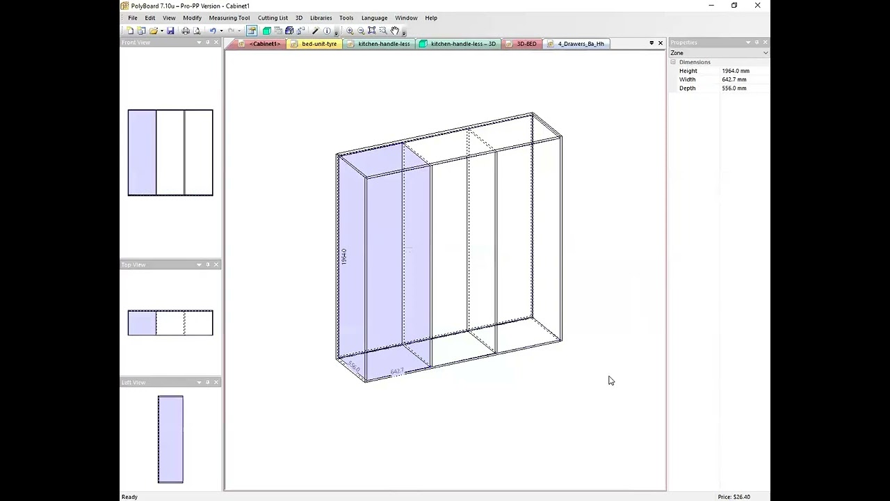Click the new project icon
The height and width of the screenshot is (501, 890).
click(x=141, y=31)
